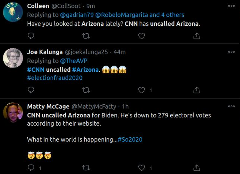Like Colleen's tweet
This screenshot has width=240, height=174.
(x=141, y=36)
